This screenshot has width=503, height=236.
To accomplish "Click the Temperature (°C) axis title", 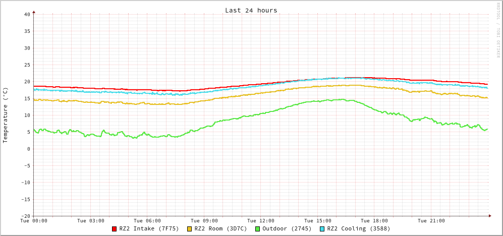I will [6, 115].
